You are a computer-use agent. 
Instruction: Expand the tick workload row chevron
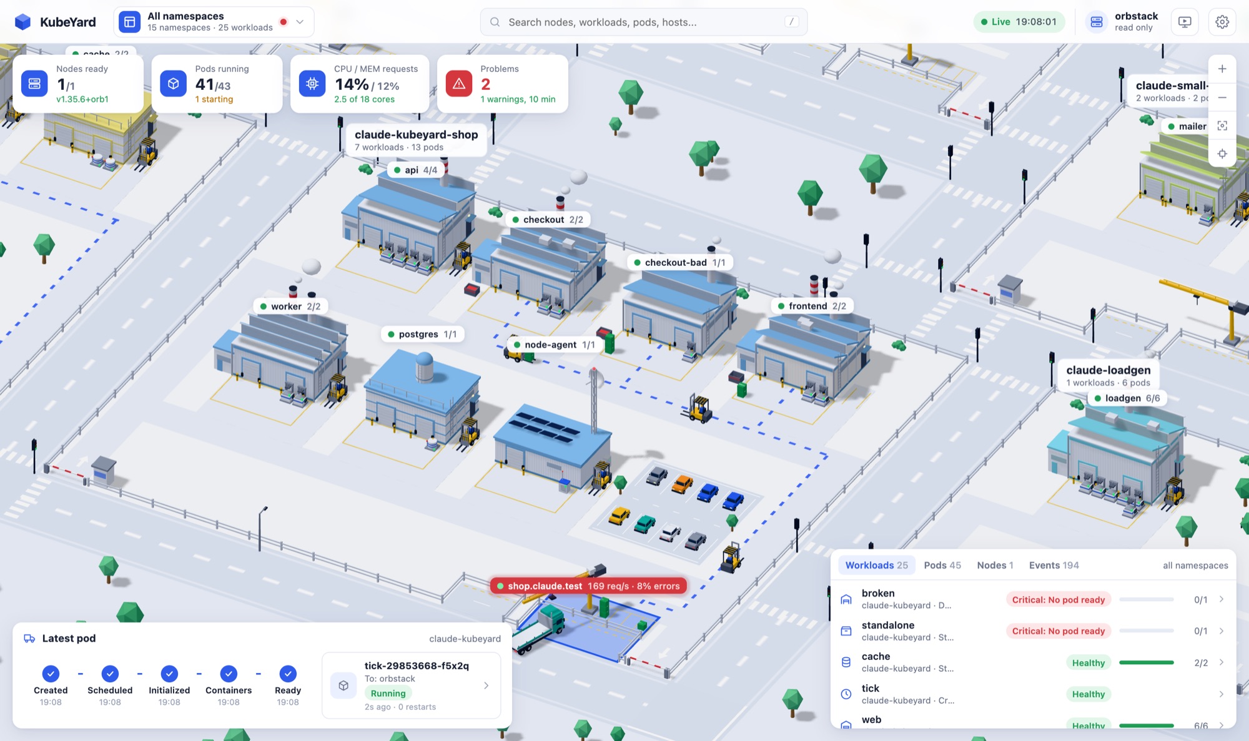point(1222,694)
